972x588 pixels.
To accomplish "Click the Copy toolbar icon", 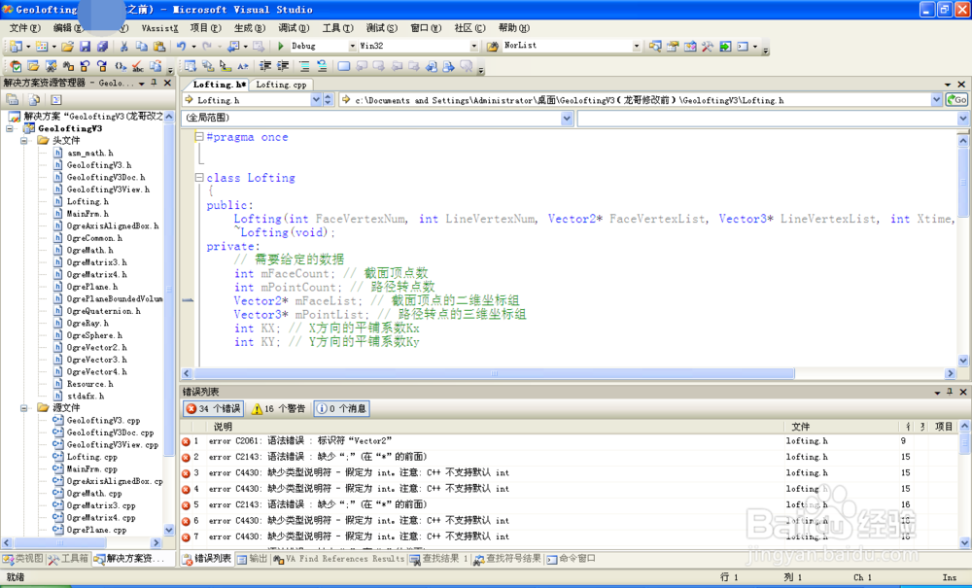I will (141, 47).
